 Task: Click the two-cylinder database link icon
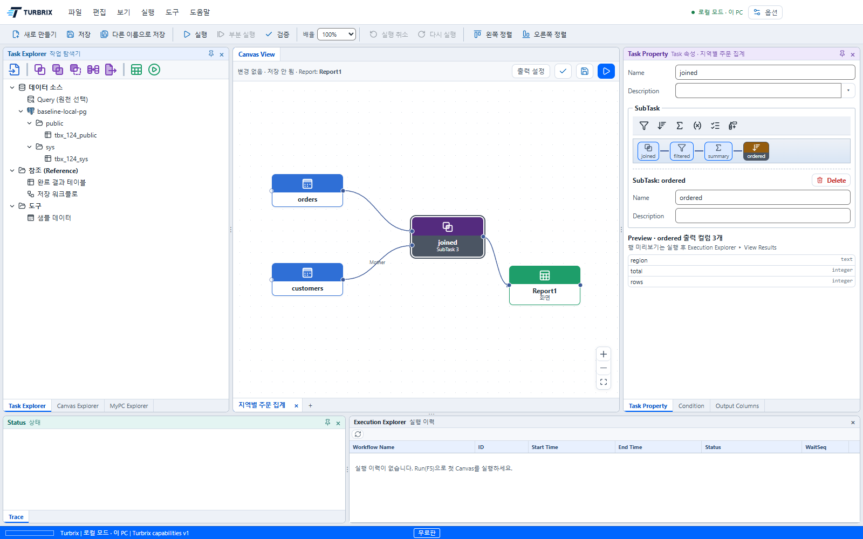(93, 70)
